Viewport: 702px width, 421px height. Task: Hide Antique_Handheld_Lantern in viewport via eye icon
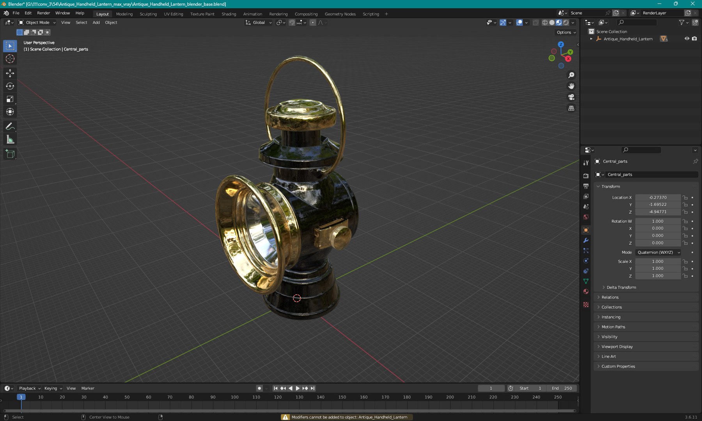click(x=687, y=39)
